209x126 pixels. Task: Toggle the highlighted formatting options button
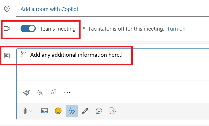tap(72, 111)
